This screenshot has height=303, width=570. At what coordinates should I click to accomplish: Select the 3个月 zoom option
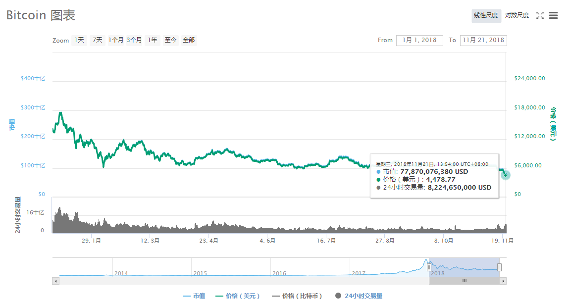[134, 40]
